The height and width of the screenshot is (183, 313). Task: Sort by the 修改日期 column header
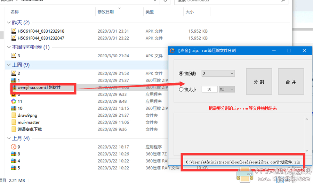pyautogui.click(x=106, y=12)
